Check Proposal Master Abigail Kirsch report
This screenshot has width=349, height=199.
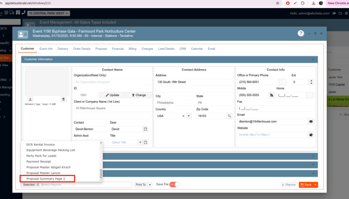coord(24,167)
